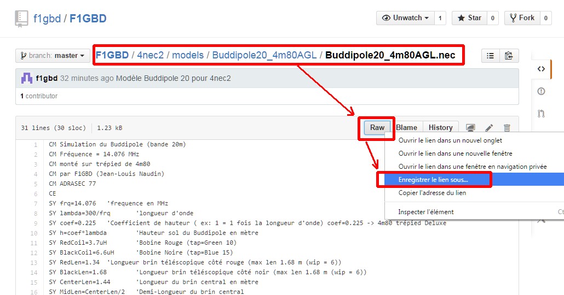Viewport: 564px width, 295px height.
Task: Open file in desktop client icon
Action: 470,127
